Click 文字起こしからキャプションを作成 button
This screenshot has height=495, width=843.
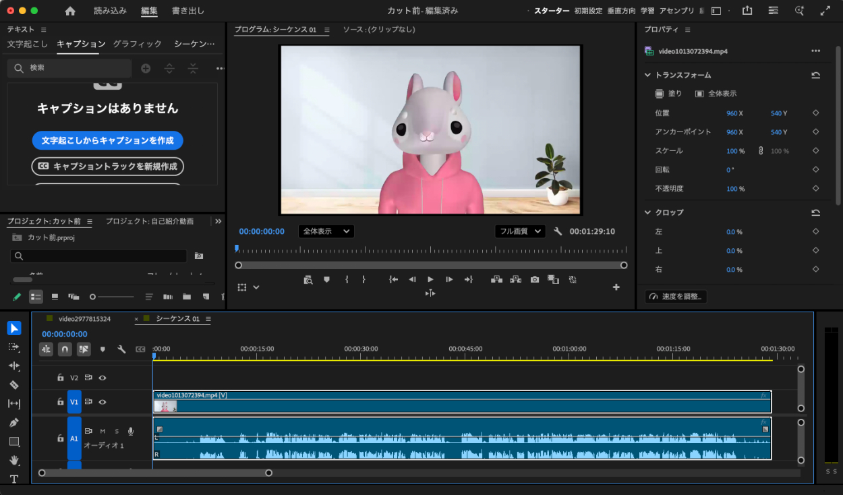[107, 140]
